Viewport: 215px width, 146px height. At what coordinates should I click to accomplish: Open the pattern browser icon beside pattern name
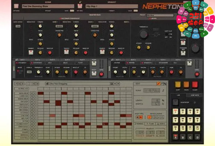[47, 84]
